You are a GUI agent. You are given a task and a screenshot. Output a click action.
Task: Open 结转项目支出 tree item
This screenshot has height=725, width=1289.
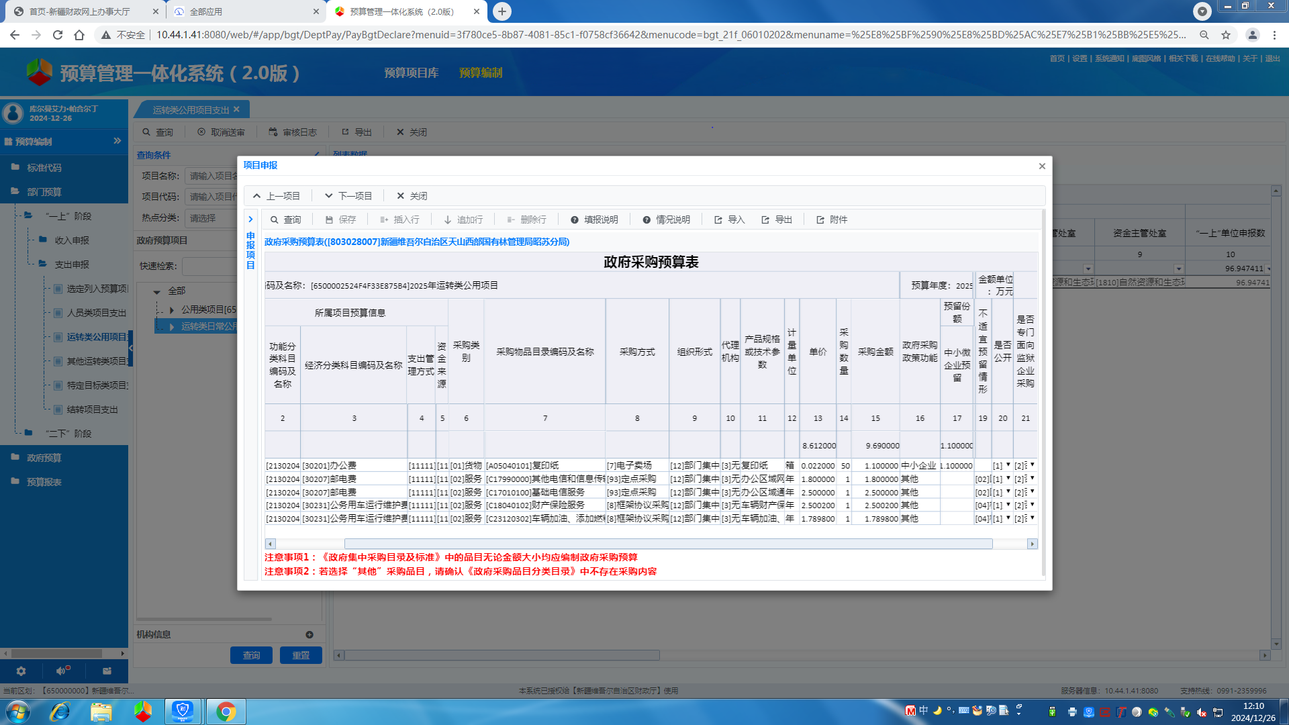[x=92, y=409]
